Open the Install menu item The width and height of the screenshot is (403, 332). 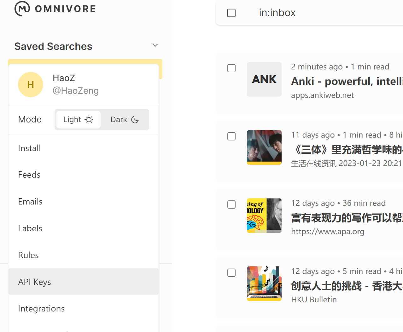click(29, 148)
